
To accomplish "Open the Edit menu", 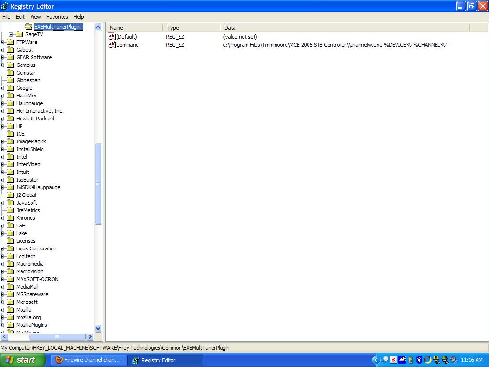I will point(20,17).
